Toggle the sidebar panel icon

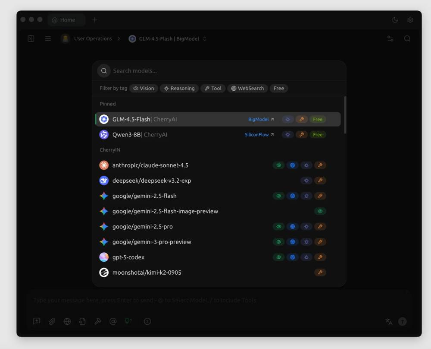(31, 39)
